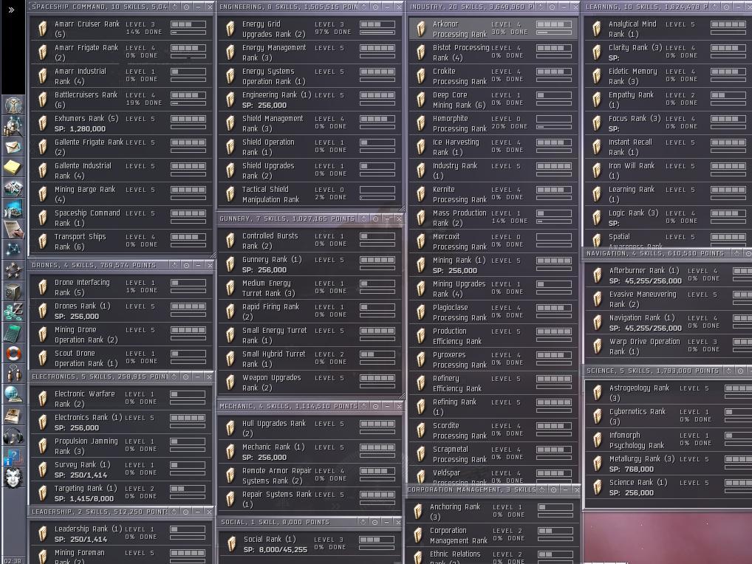Click the Analytical Mind skill book icon

point(597,29)
